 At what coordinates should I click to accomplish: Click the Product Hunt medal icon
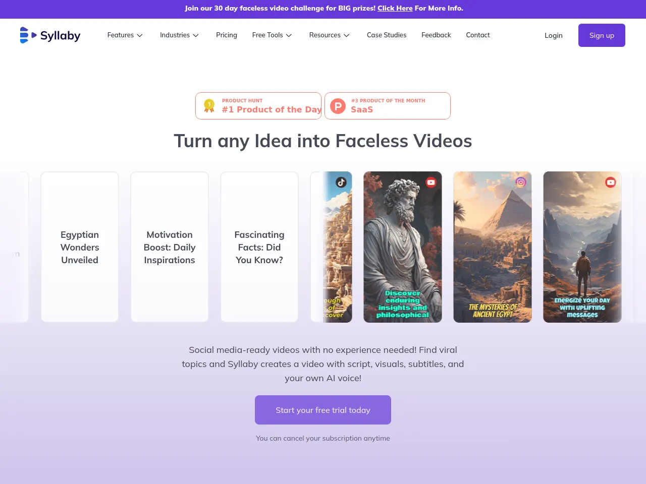click(209, 105)
